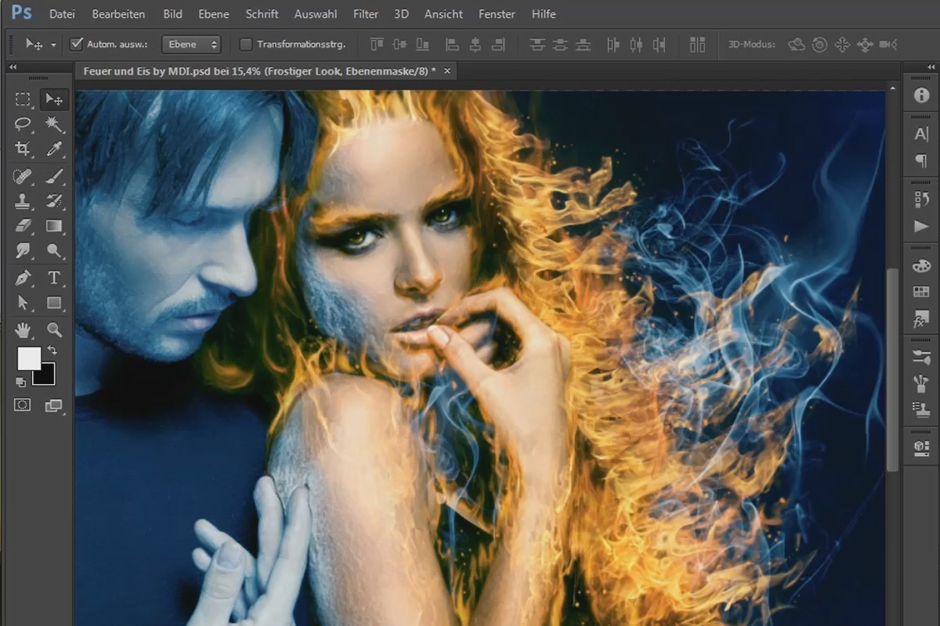Select the 3D drag pan mode
The image size is (940, 626).
(x=842, y=45)
